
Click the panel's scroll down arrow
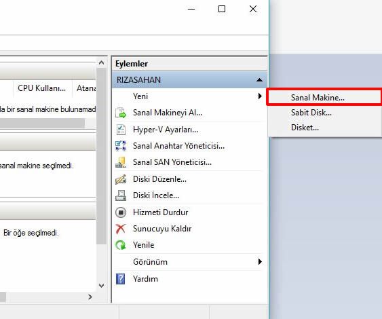pos(101,285)
